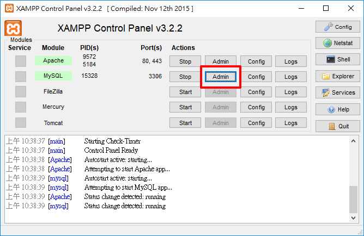Toggle the Tomcat service checkbox

tap(21, 122)
